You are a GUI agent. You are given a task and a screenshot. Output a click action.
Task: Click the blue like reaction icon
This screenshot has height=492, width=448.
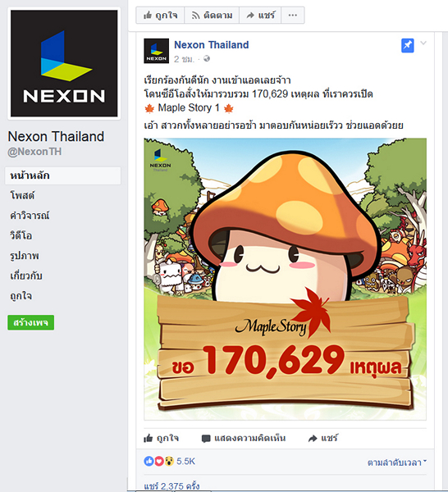[149, 461]
